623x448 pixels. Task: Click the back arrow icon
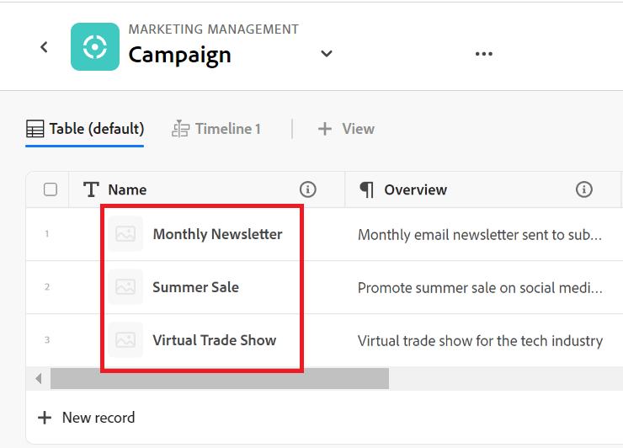click(45, 47)
